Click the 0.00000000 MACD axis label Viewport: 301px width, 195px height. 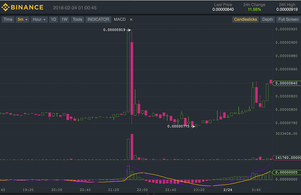pos(286,179)
